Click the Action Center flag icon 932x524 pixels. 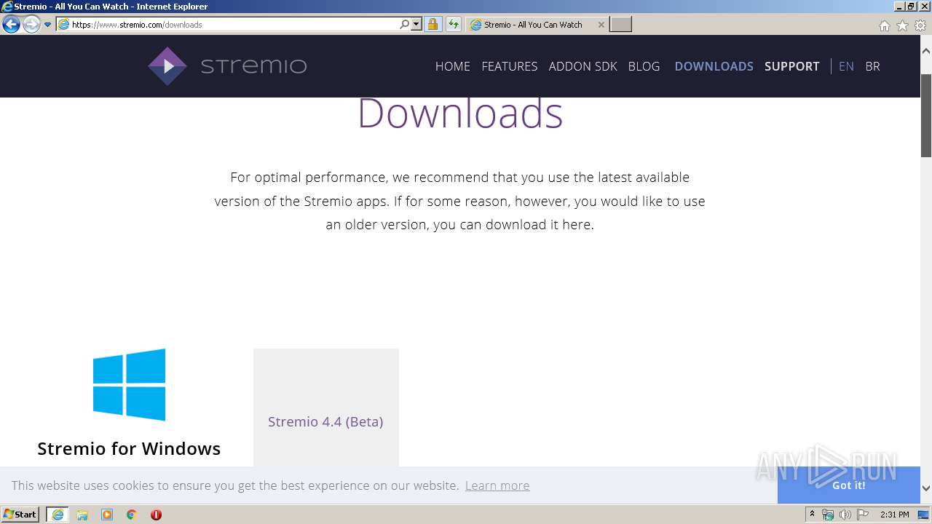tap(863, 515)
